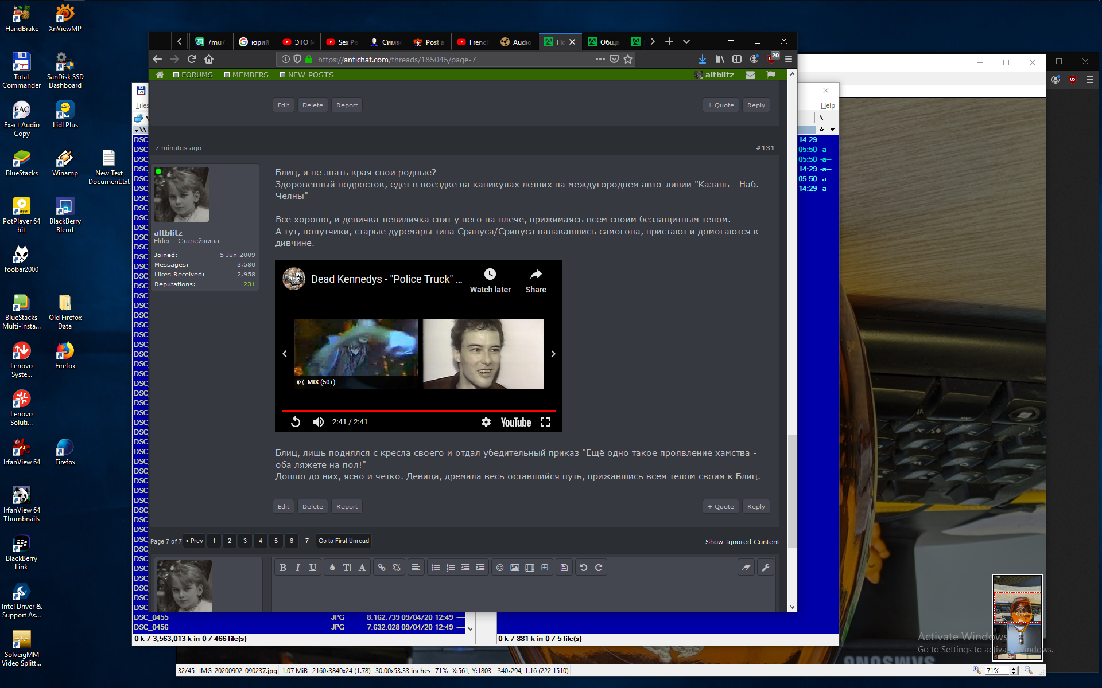Redo the edit in the editor
The image size is (1102, 688).
click(x=599, y=568)
